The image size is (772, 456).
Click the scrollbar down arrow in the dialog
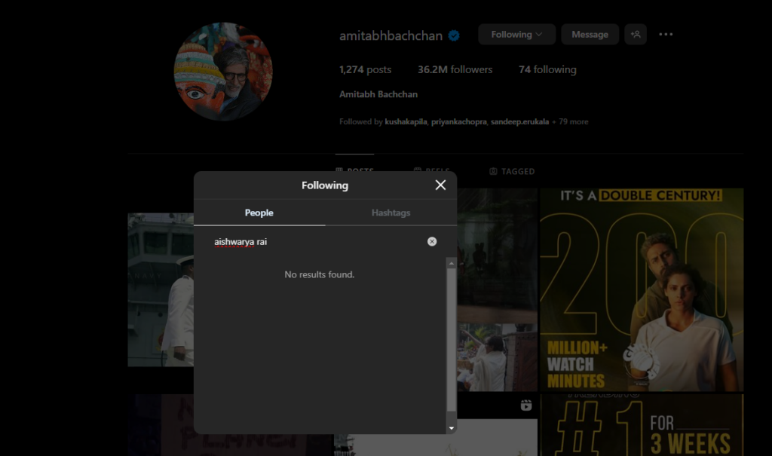click(452, 428)
